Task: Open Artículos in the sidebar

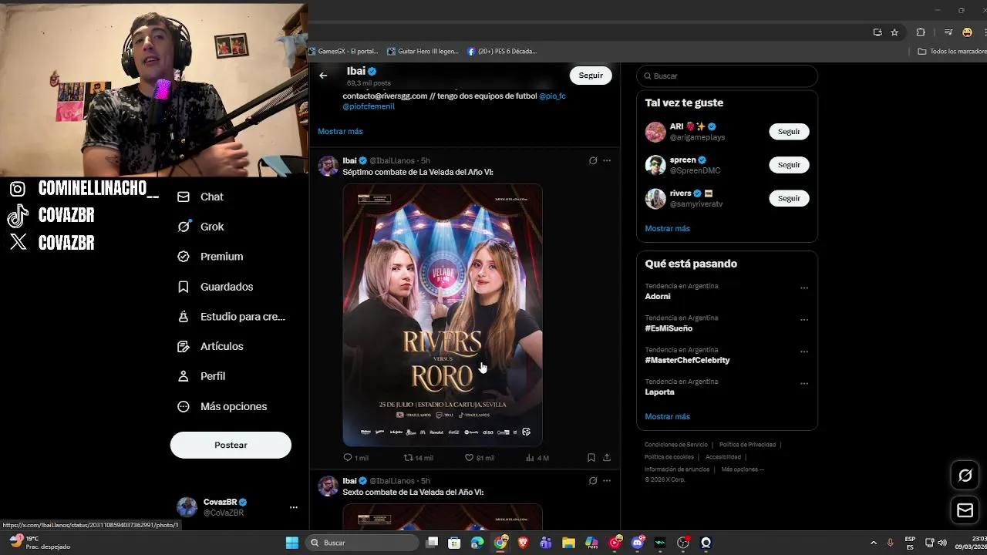Action: pos(210,346)
